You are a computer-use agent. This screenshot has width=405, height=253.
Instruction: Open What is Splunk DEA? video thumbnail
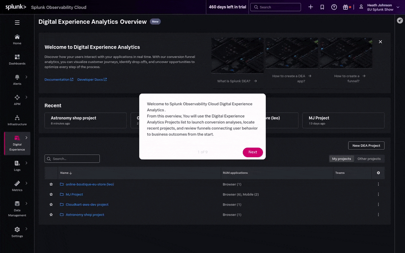pyautogui.click(x=237, y=55)
